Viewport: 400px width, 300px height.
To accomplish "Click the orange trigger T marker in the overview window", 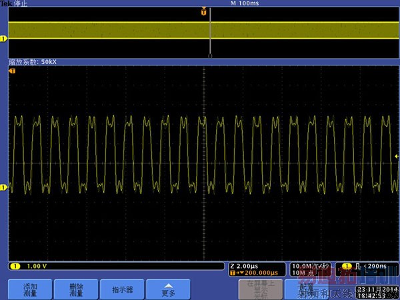I will (x=203, y=11).
